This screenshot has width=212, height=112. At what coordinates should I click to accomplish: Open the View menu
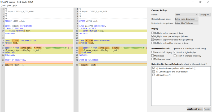pyautogui.click(x=9, y=6)
